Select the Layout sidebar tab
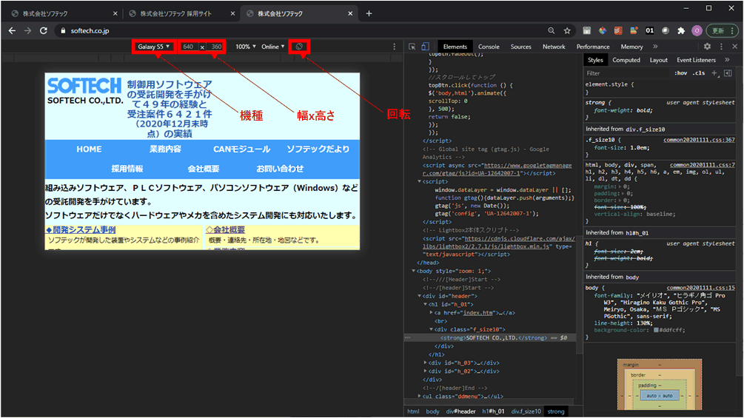 click(659, 60)
